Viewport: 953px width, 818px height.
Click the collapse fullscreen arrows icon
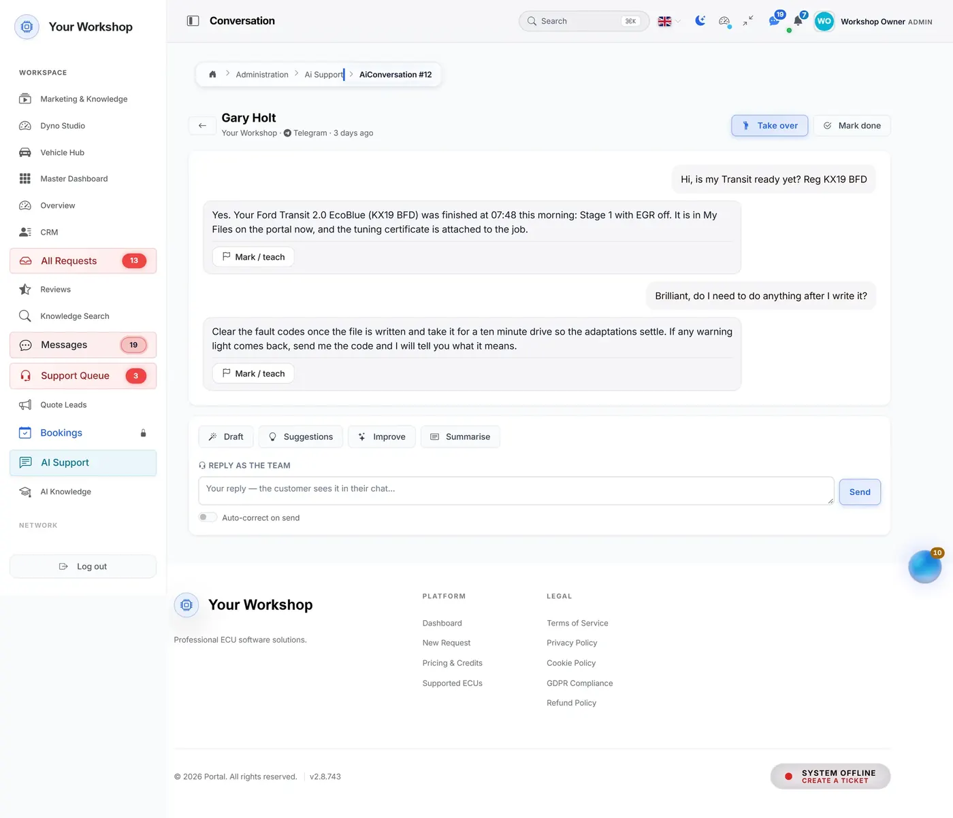click(x=748, y=21)
